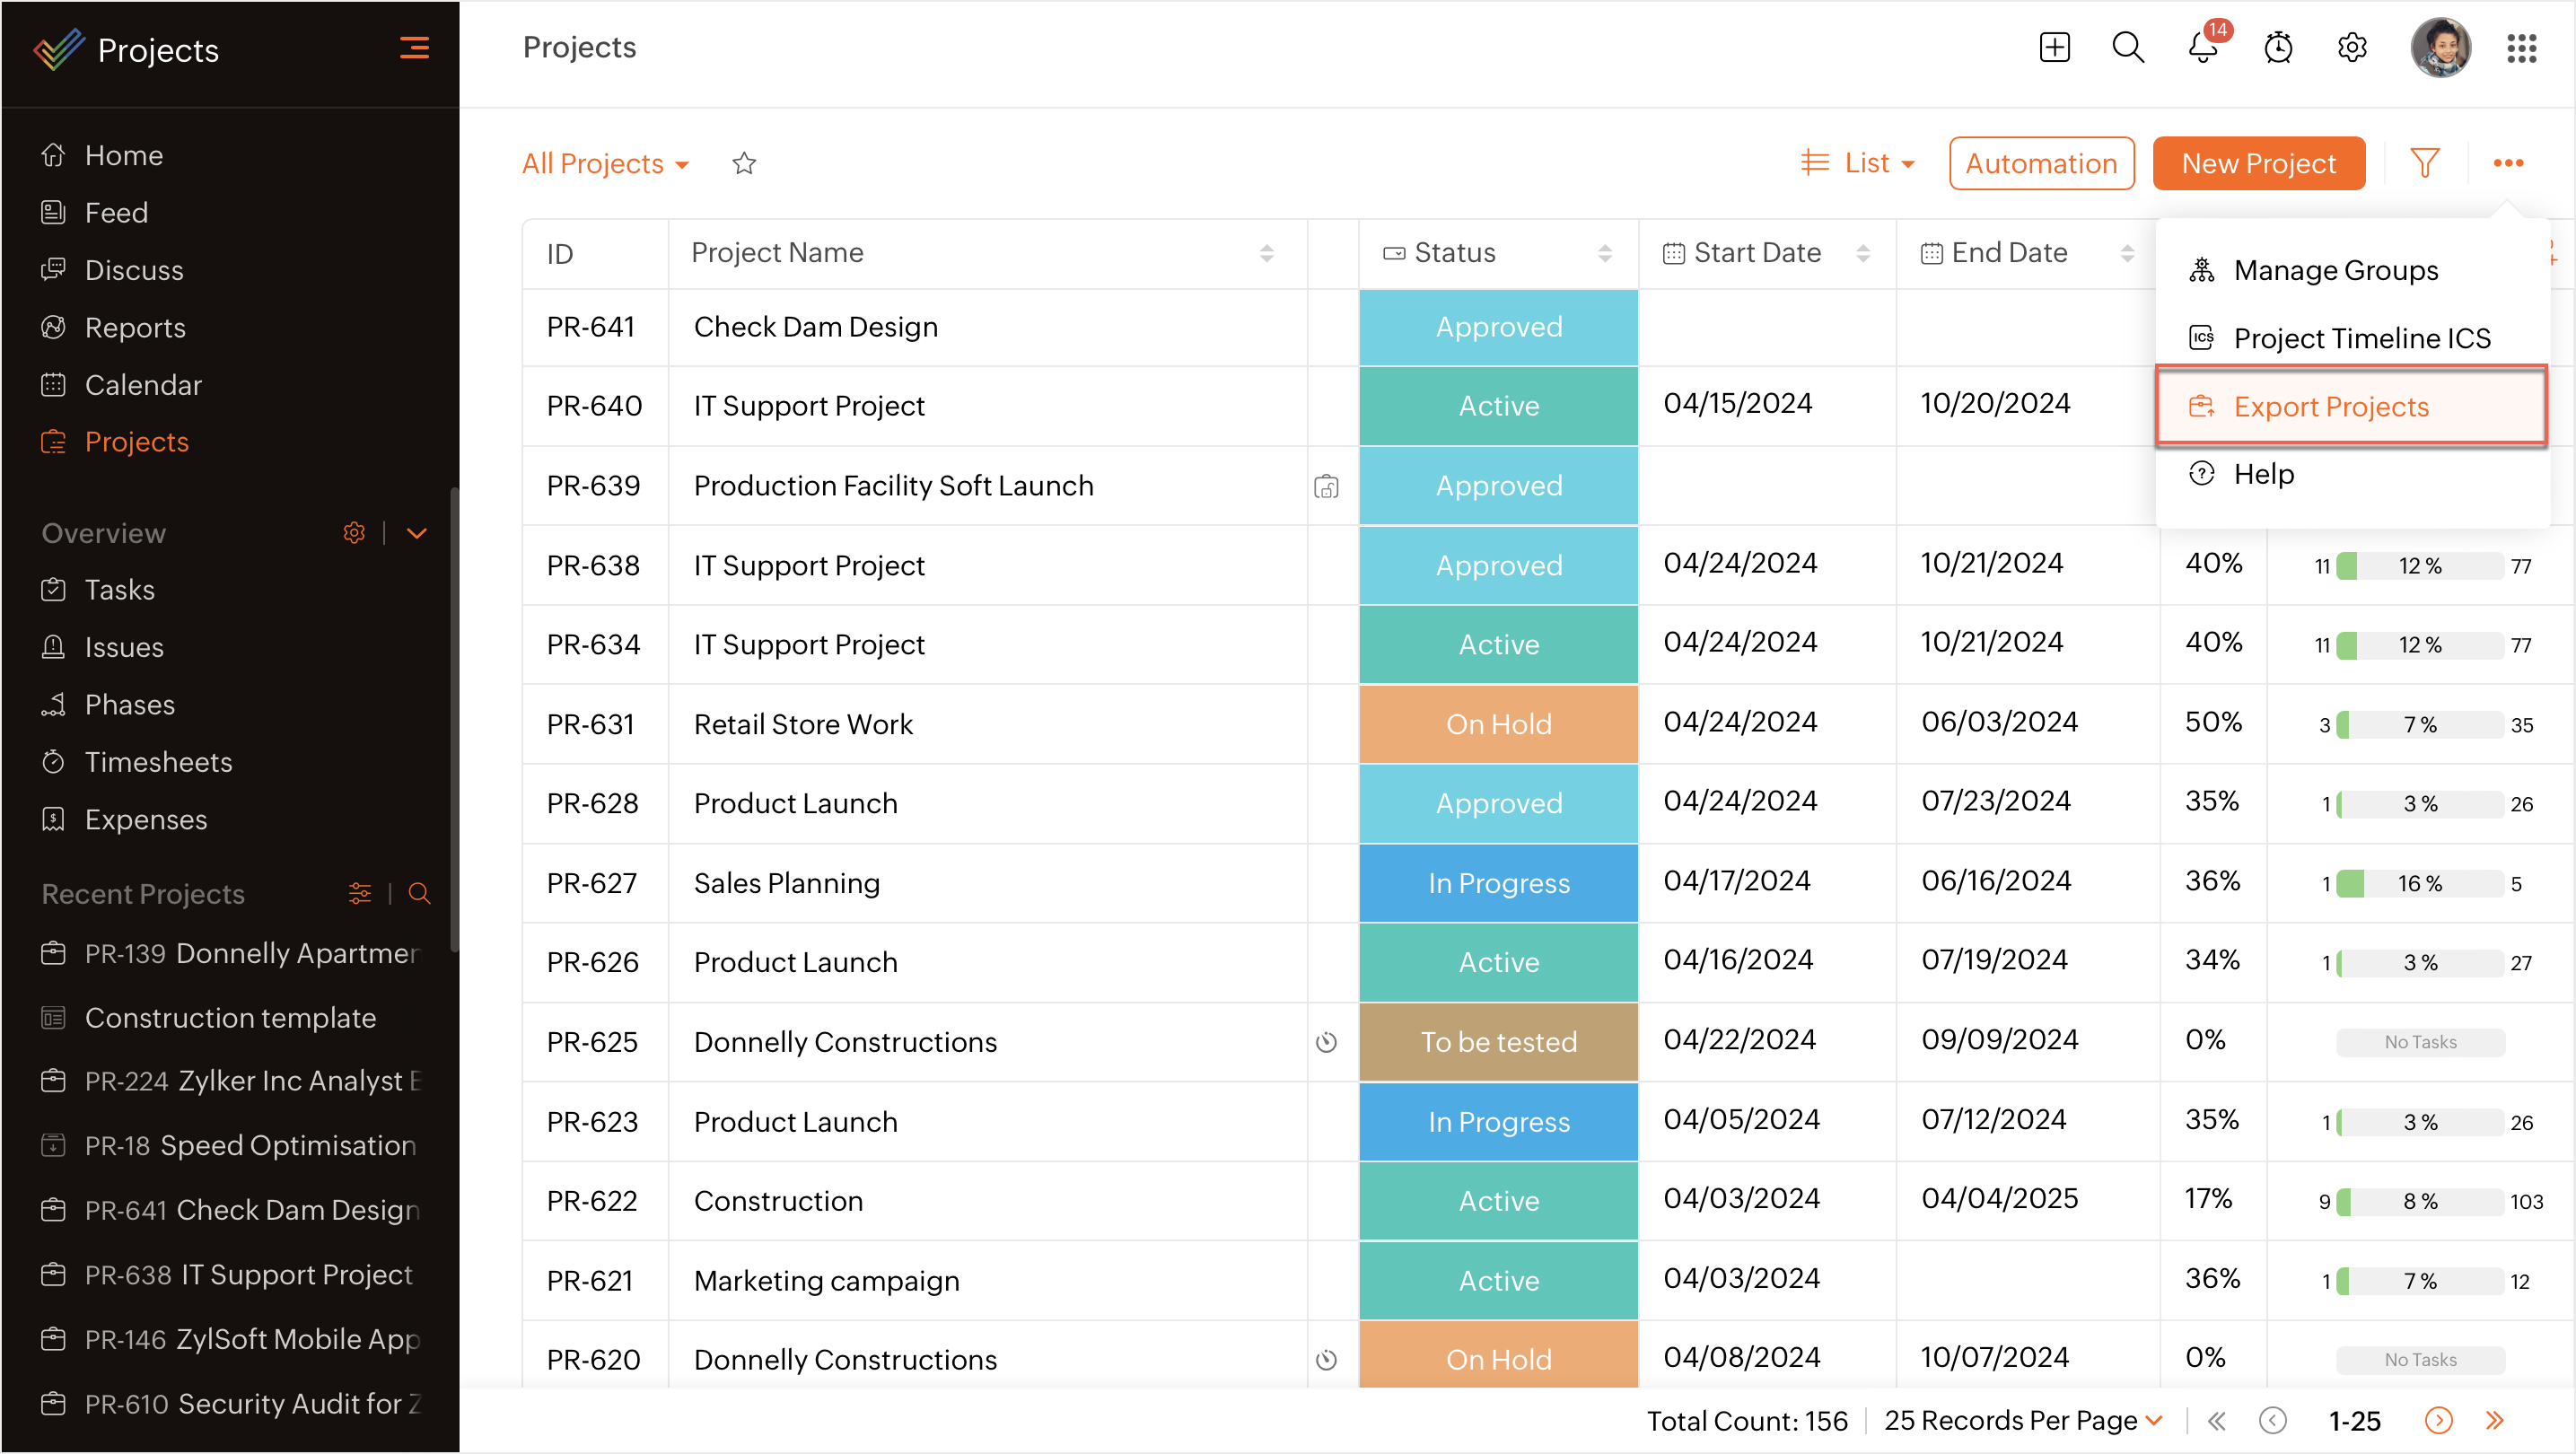Favorite the All Projects view star
2576x1454 pixels.
pos(744,163)
